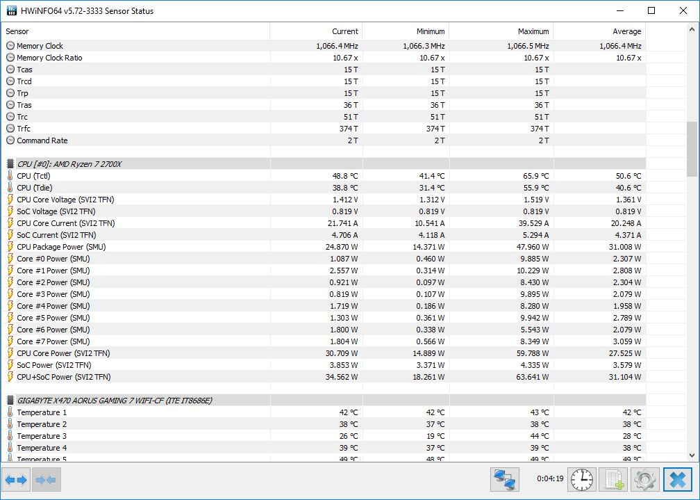Click CPU Package Power lightning icon

pos(10,247)
